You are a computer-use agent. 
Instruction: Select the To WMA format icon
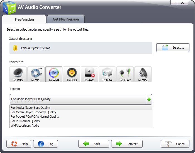[x=54, y=74]
